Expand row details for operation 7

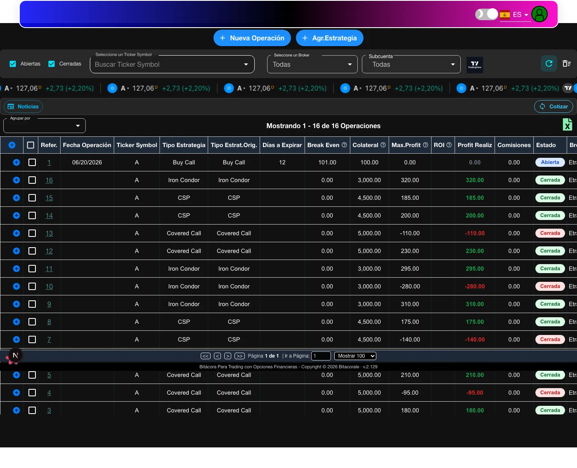[x=16, y=339]
